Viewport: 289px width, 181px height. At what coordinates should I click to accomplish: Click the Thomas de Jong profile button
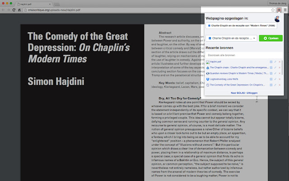(x=277, y=3)
